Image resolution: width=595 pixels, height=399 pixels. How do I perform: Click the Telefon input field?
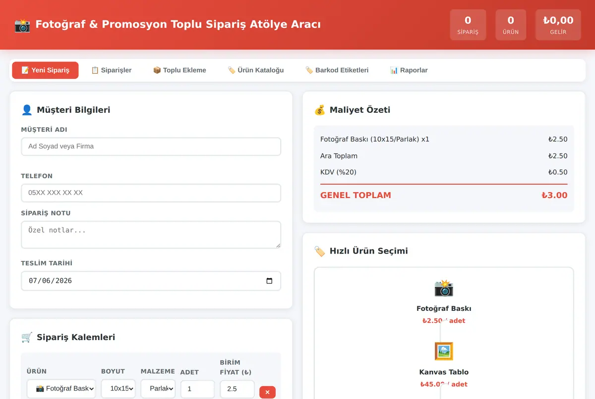pyautogui.click(x=151, y=193)
